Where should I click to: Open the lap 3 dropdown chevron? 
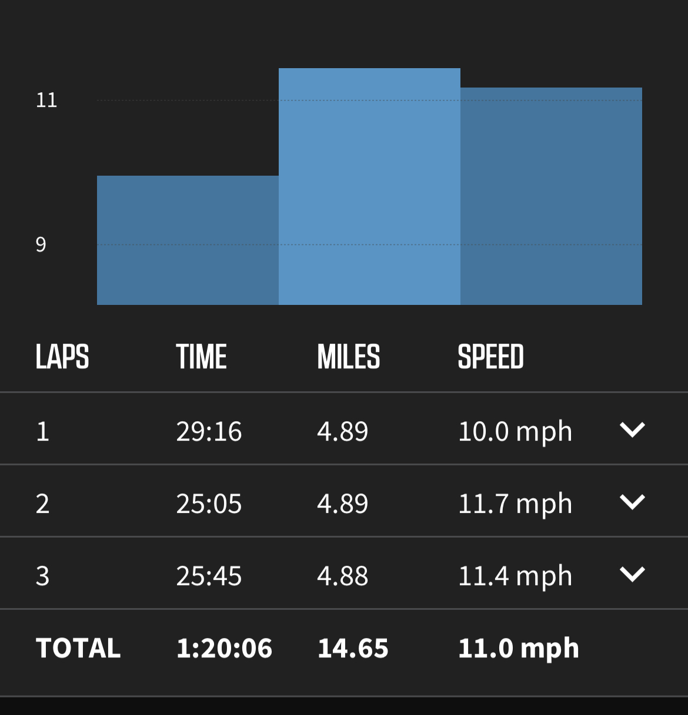click(x=632, y=574)
